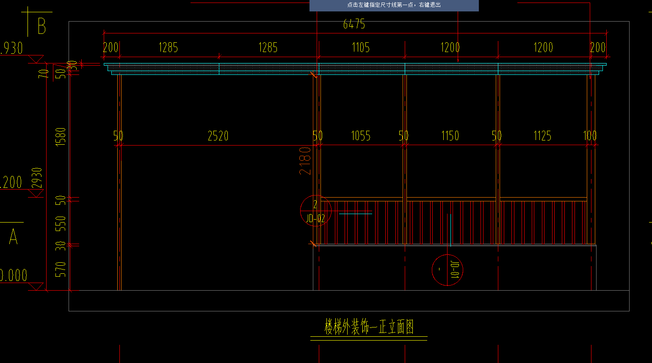652x363 pixels.
Task: Click the vertical 70 dimension text
Action: pos(44,74)
